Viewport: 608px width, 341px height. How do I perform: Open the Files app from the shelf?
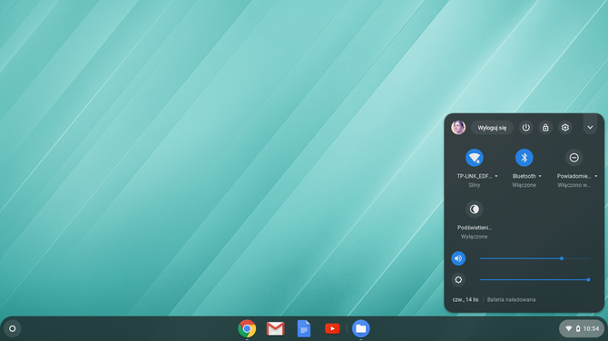click(x=361, y=328)
